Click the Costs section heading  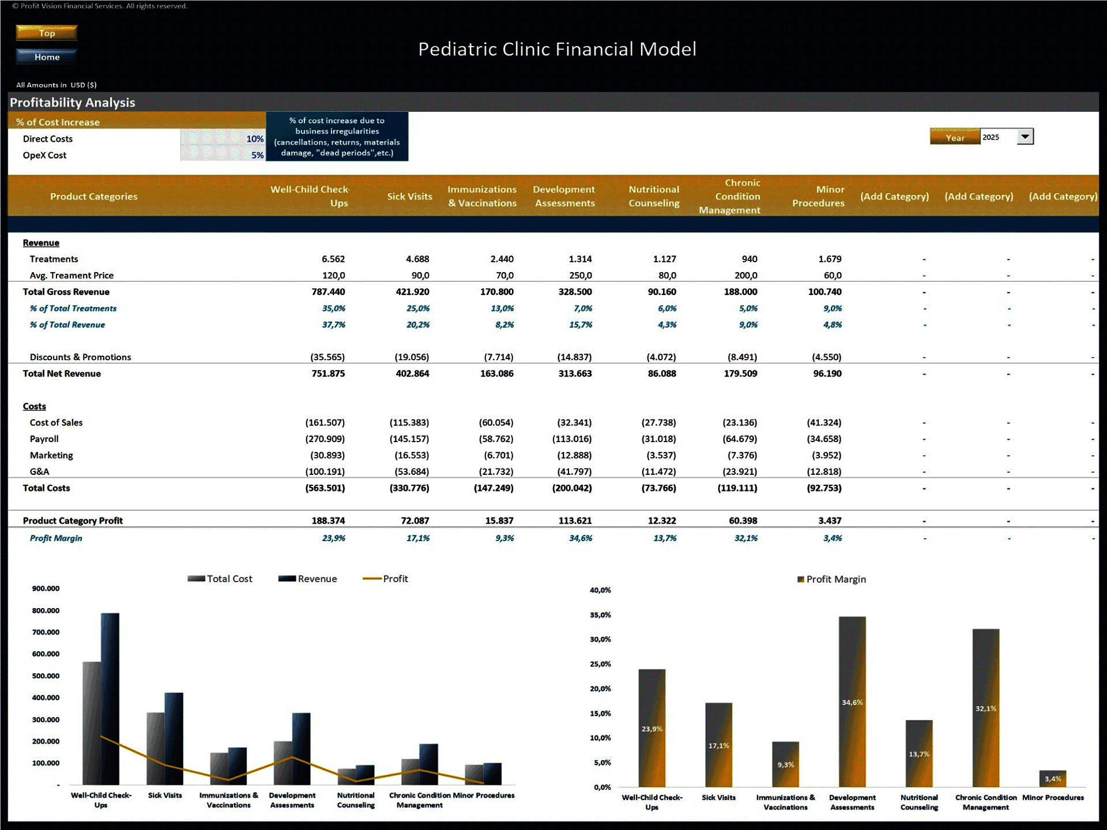click(34, 406)
